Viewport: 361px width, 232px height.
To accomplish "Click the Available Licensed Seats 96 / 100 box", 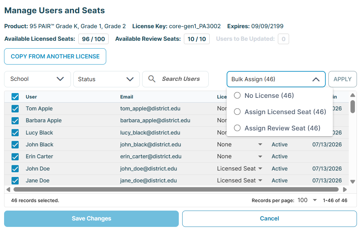I will pyautogui.click(x=94, y=39).
